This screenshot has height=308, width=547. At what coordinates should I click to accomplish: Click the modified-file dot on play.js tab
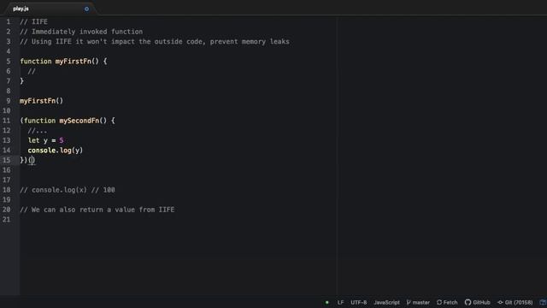click(86, 9)
